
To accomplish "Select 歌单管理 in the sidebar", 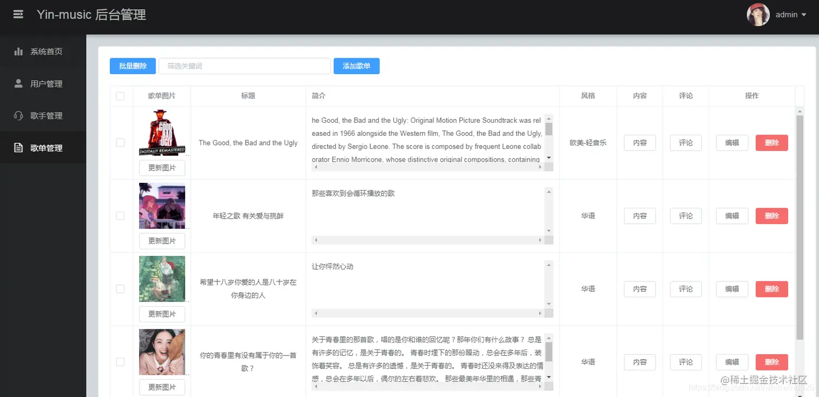I will tap(43, 148).
